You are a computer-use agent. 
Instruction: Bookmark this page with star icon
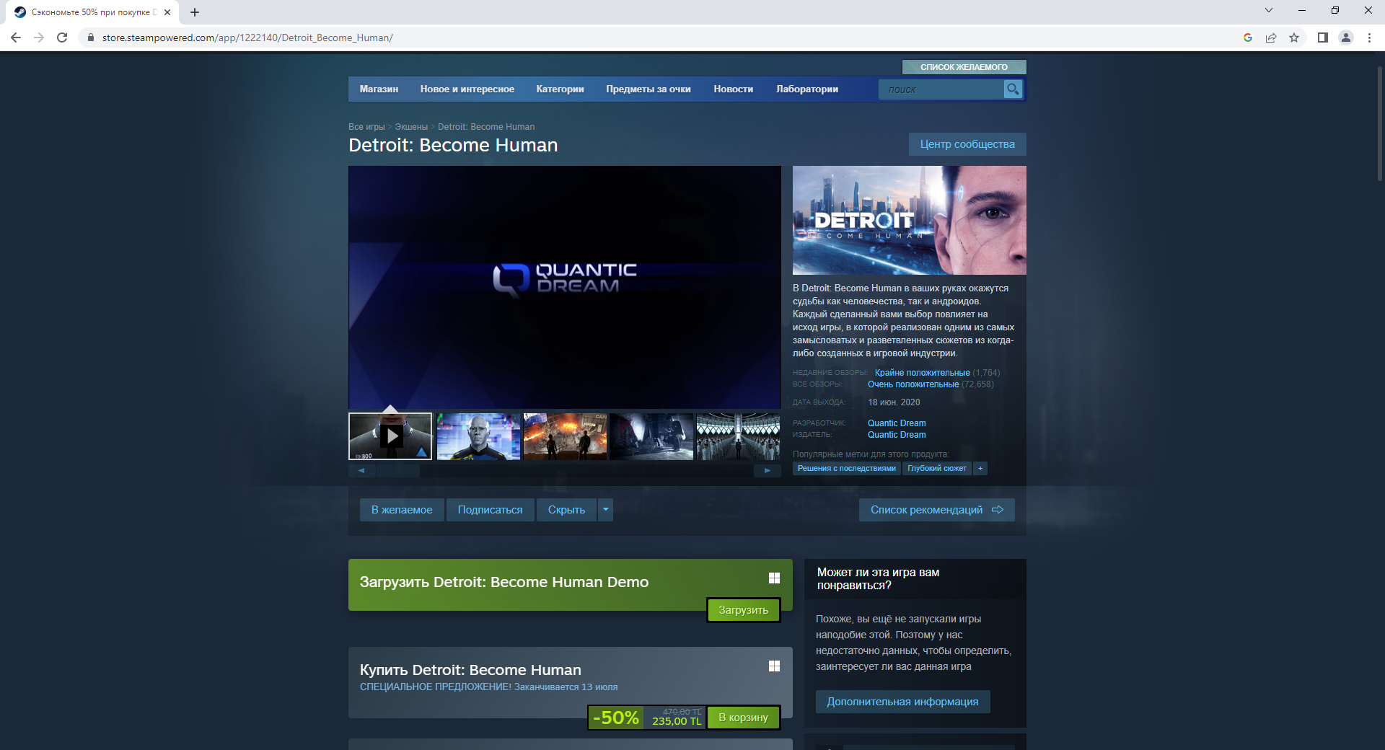(x=1294, y=37)
